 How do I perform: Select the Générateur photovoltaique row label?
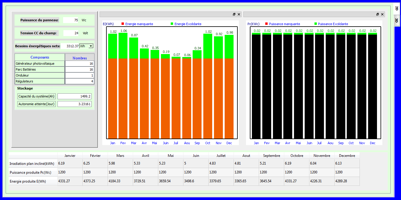40,64
